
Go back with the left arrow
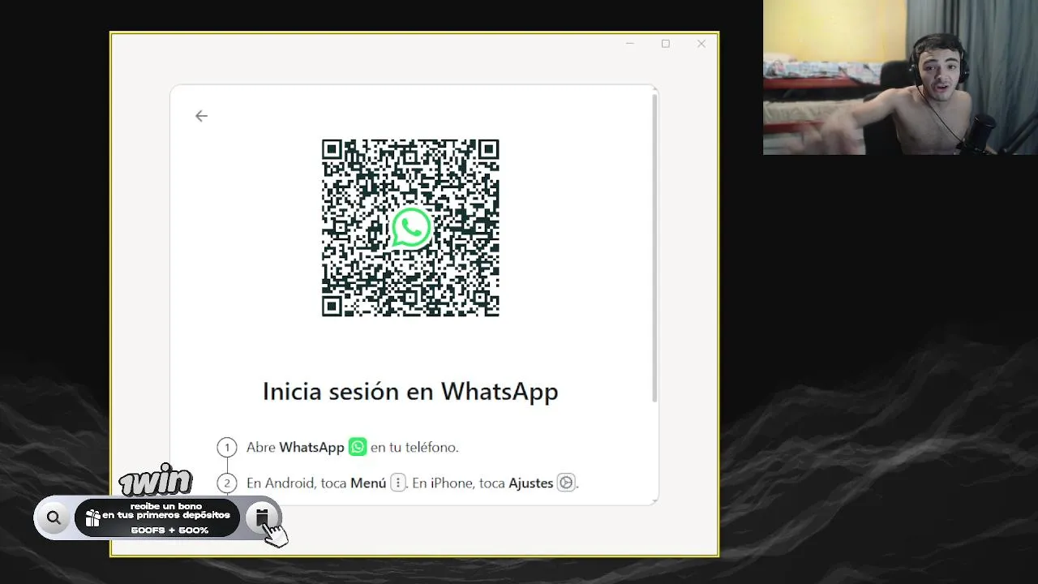pyautogui.click(x=201, y=116)
